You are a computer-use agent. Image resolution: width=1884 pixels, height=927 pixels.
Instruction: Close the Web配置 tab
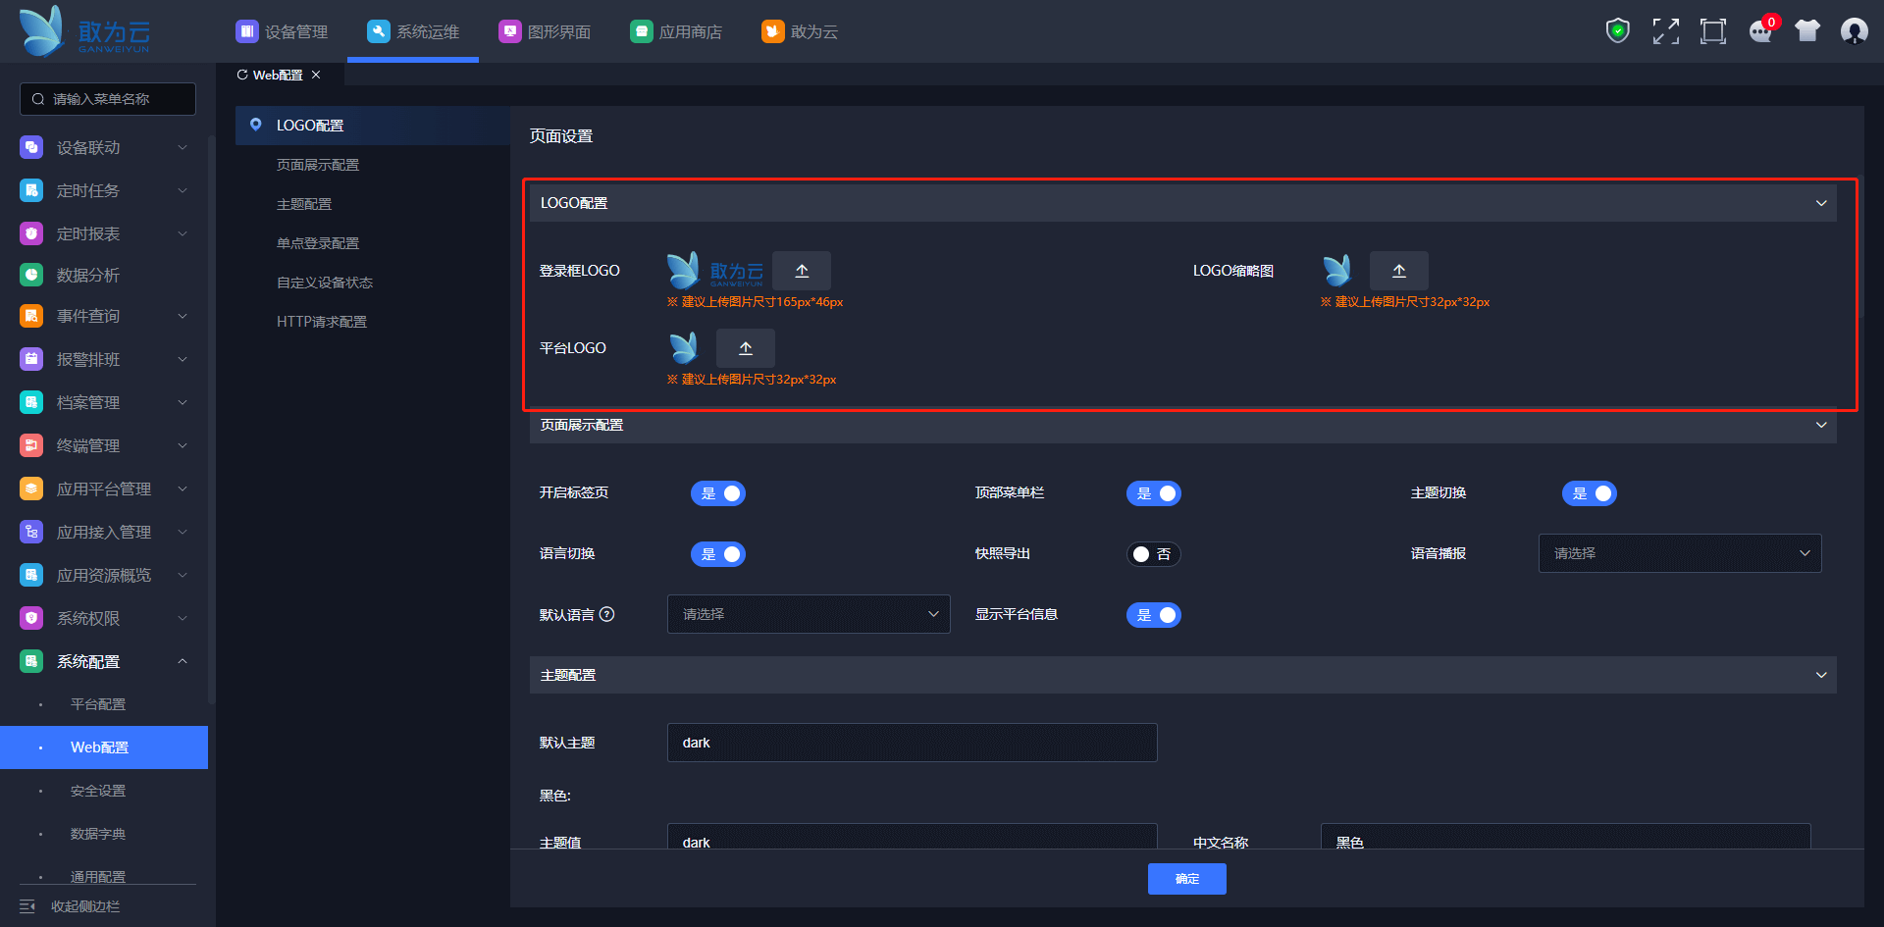(316, 75)
